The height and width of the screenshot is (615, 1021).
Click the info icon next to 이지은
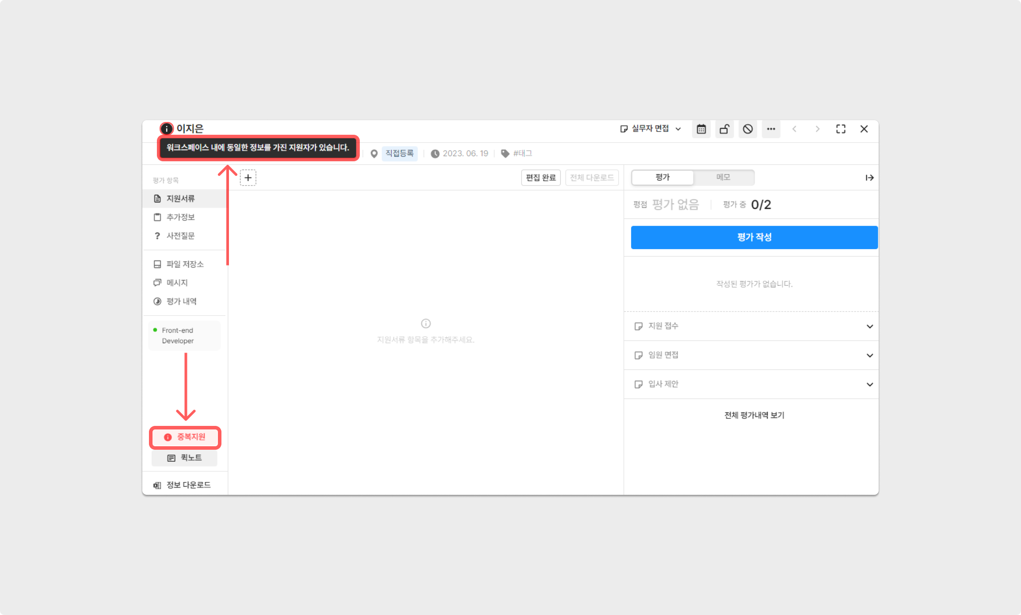[166, 129]
